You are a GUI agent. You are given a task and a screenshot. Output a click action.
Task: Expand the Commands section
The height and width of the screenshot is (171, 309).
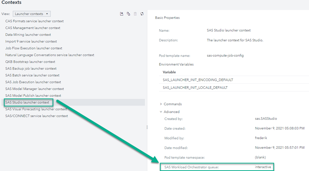[x=161, y=104]
